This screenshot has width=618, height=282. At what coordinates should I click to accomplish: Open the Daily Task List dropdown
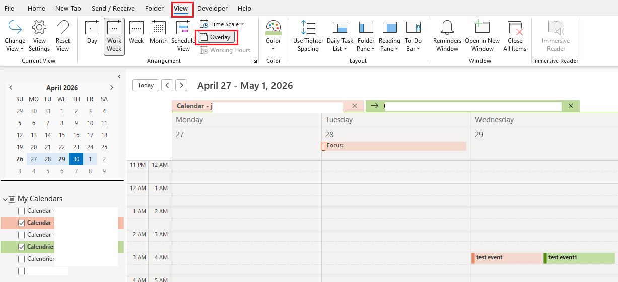[340, 36]
